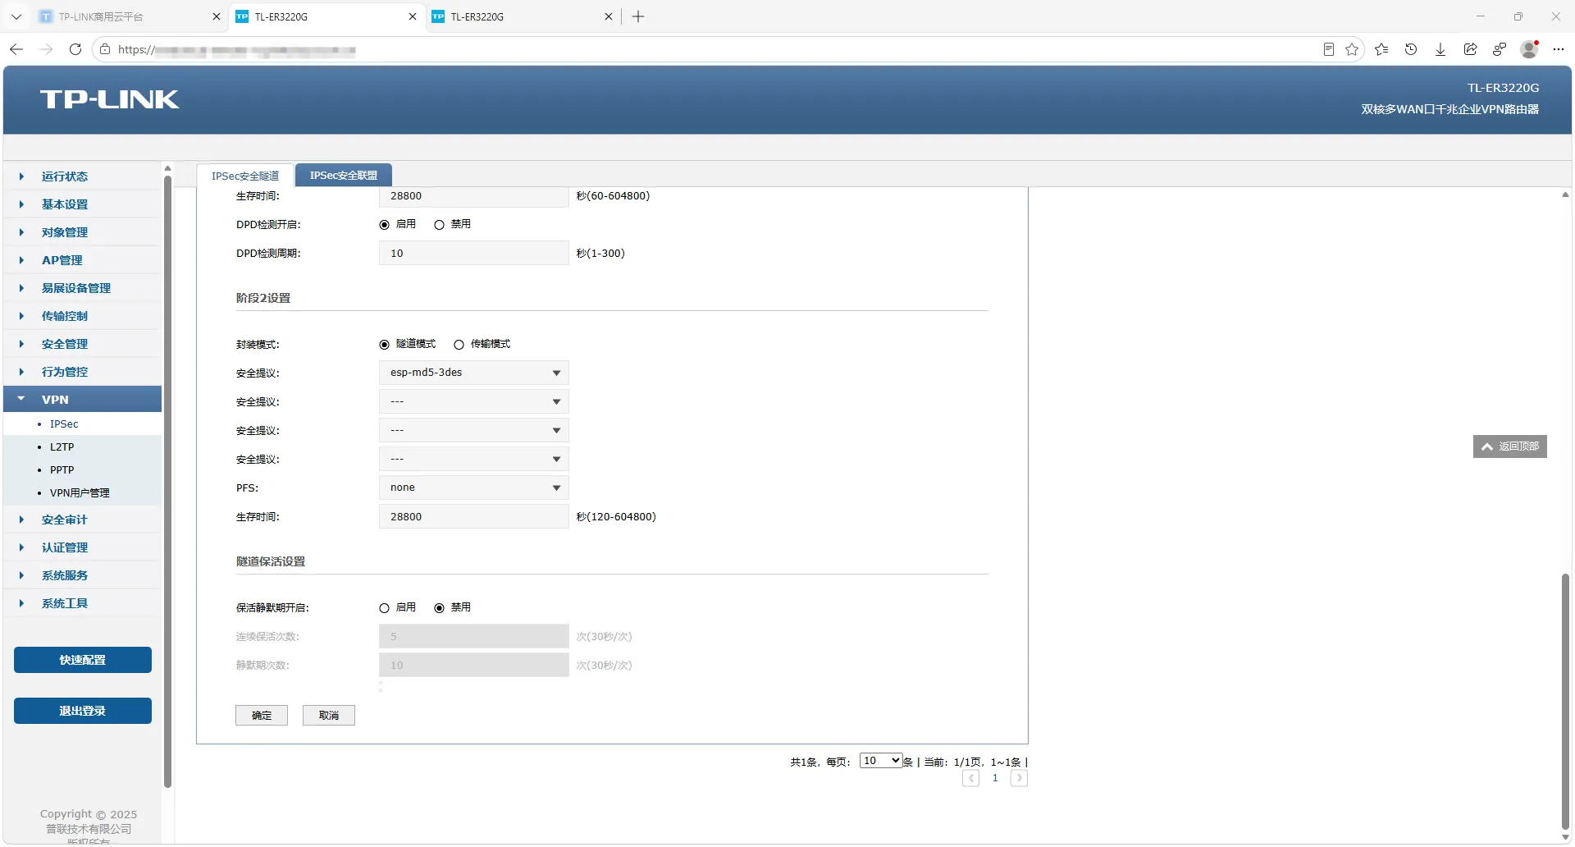The height and width of the screenshot is (847, 1575).
Task: Click the share icon in toolbar
Action: pos(1470,49)
